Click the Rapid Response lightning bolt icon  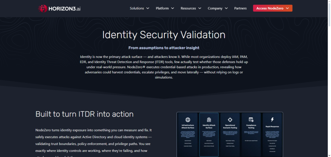pos(272,120)
